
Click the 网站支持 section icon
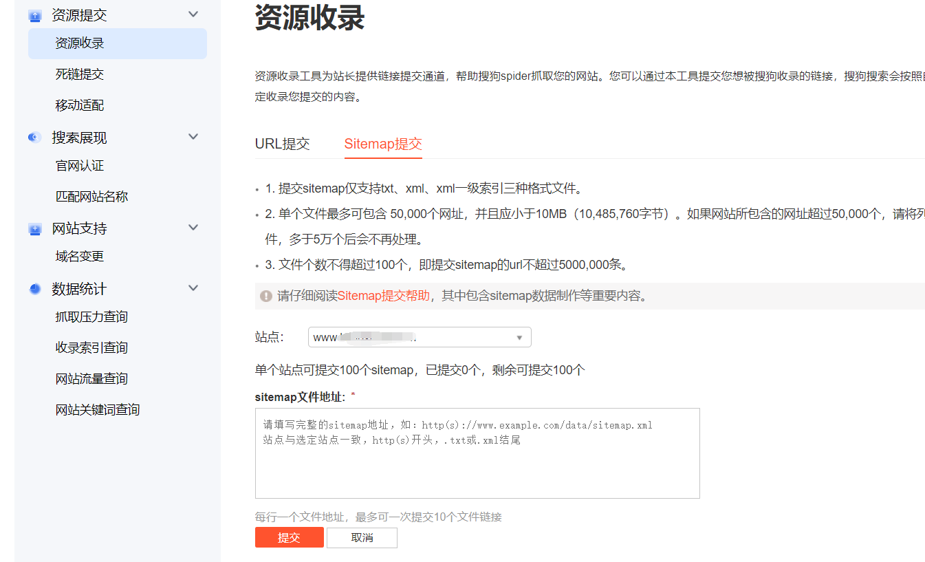point(35,228)
